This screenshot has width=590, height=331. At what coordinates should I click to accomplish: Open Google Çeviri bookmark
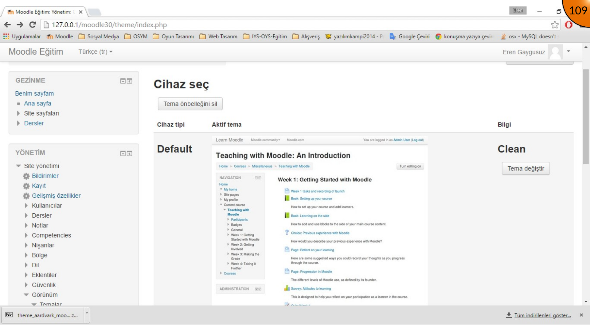click(409, 36)
